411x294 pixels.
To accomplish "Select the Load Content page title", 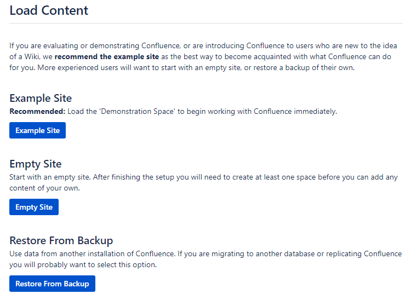I will [49, 10].
